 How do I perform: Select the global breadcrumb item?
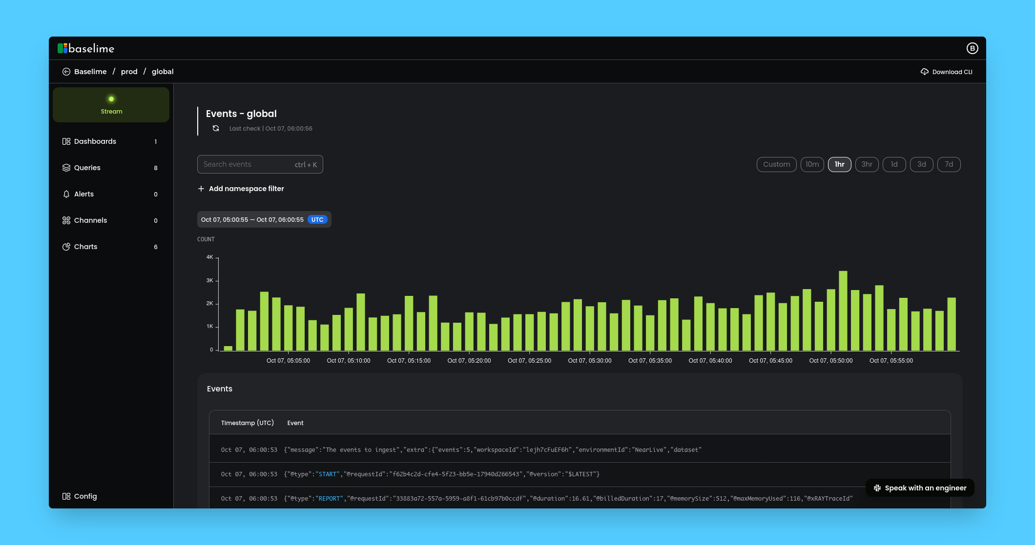click(x=162, y=71)
